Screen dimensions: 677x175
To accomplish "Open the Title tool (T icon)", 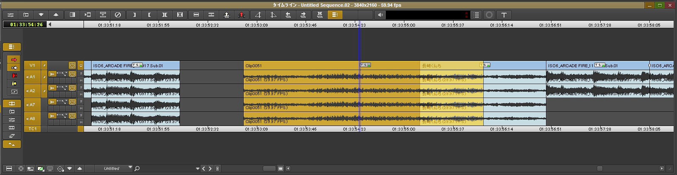I will [x=504, y=15].
